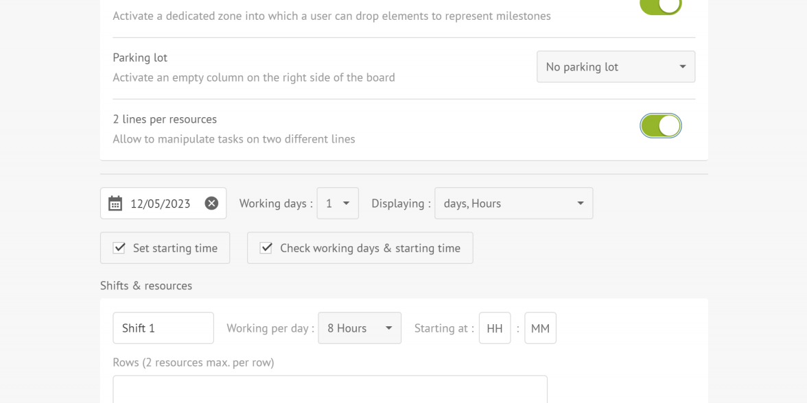Screen dimensions: 807x403
Task: Open the No parking lot dropdown
Action: coord(616,67)
